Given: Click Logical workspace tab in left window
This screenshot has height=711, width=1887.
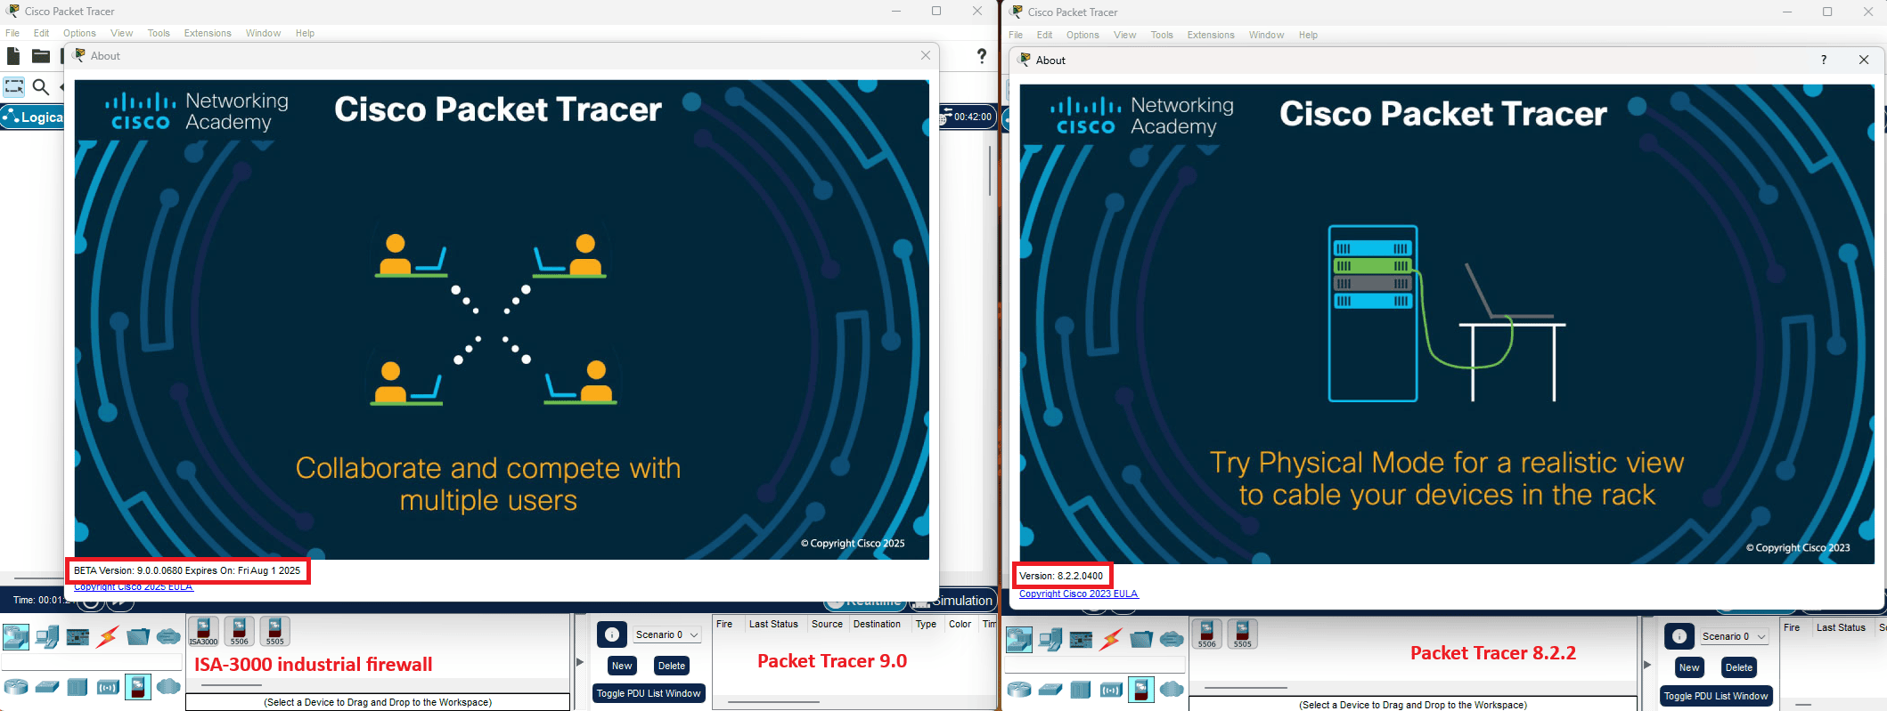Looking at the screenshot, I should 33,117.
